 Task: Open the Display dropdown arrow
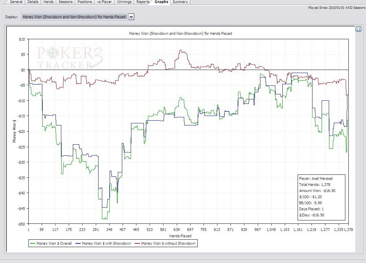(x=131, y=17)
